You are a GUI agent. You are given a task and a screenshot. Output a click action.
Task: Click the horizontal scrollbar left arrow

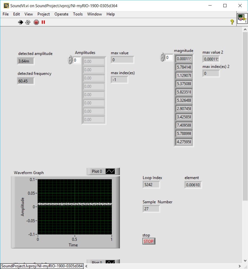pyautogui.click(x=86, y=266)
